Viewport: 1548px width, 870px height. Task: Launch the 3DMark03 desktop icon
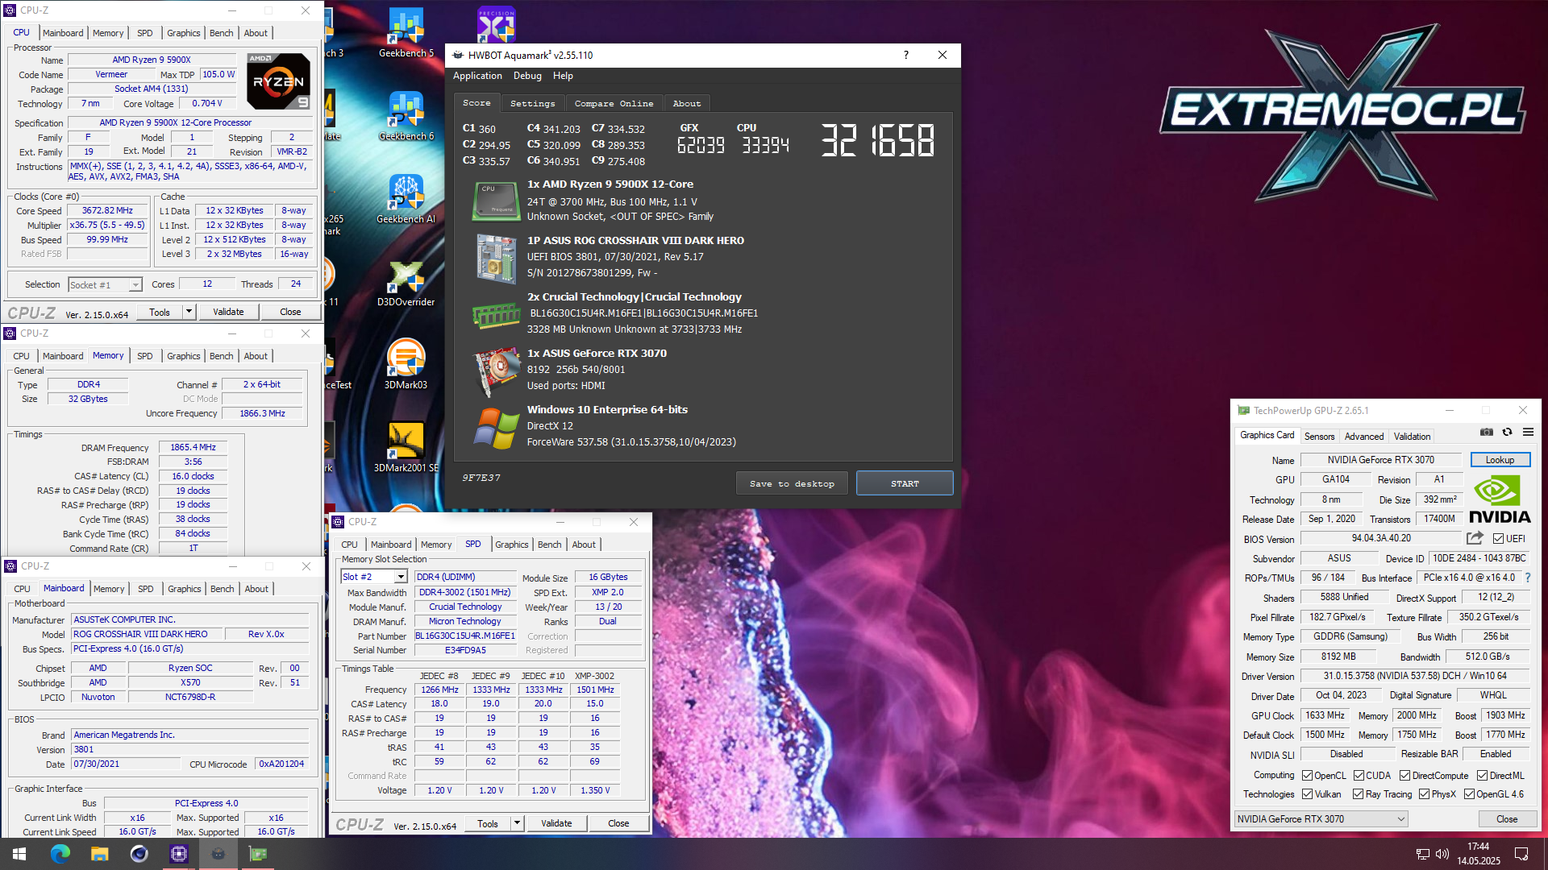coord(406,366)
